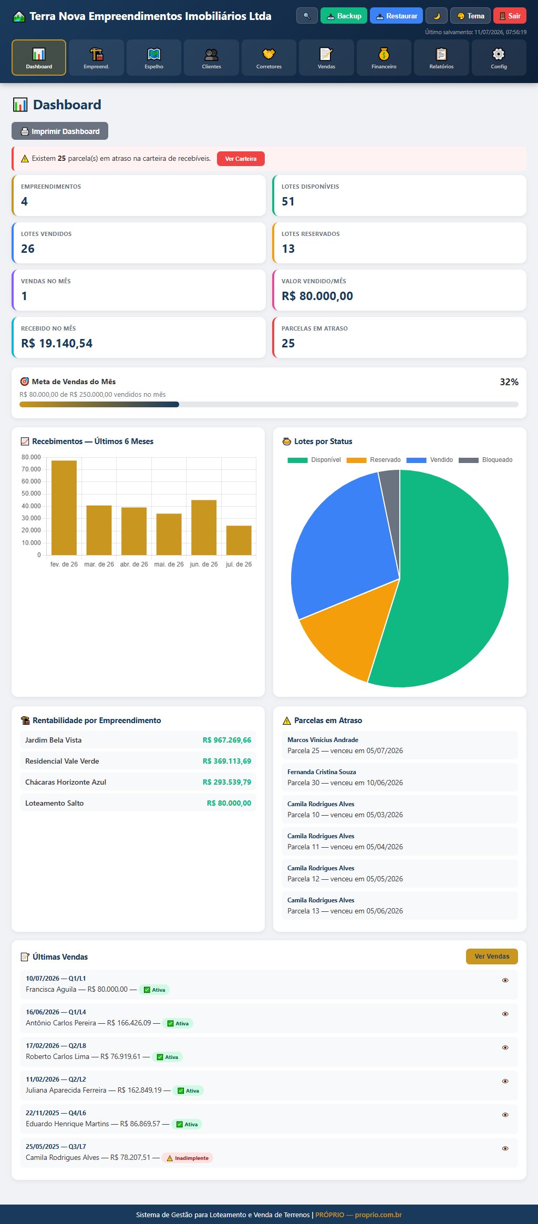538x1224 pixels.
Task: View Eduardo Henrique Martins sale eye icon
Action: [x=505, y=1115]
